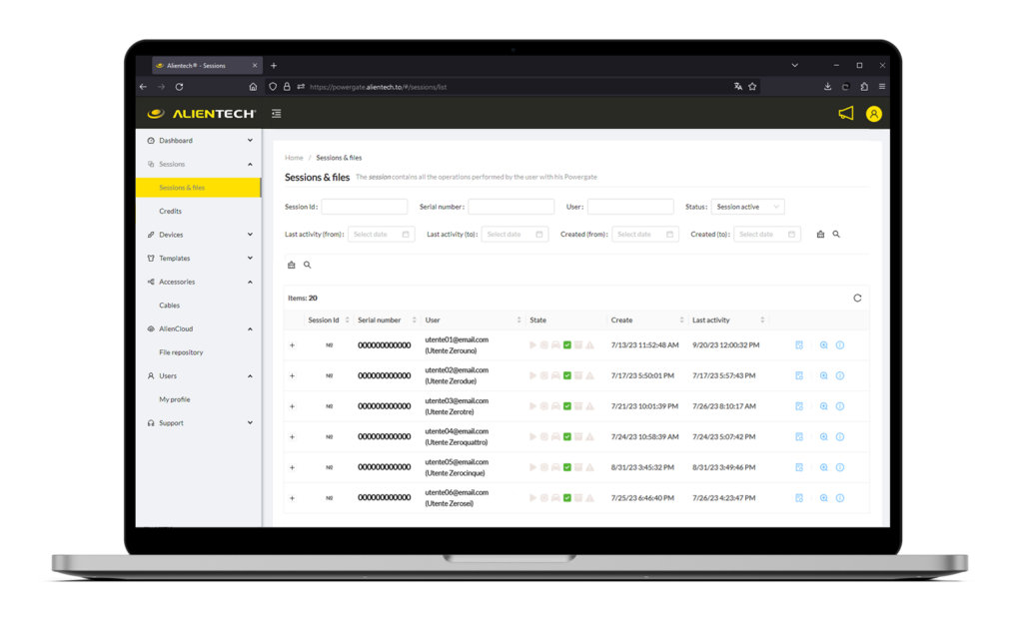
Task: Click info icon in utente05 session row
Action: pos(840,467)
